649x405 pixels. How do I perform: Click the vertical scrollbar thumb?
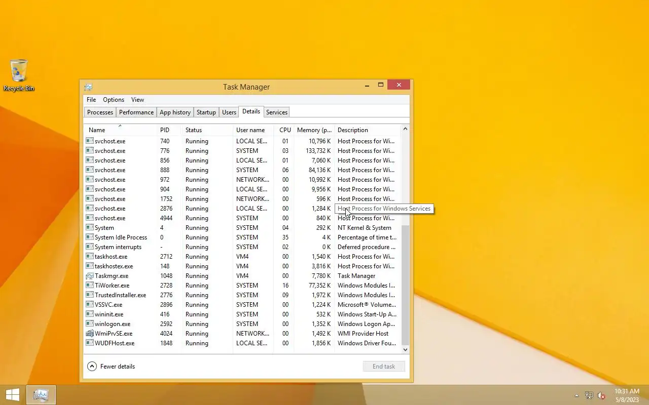405,286
